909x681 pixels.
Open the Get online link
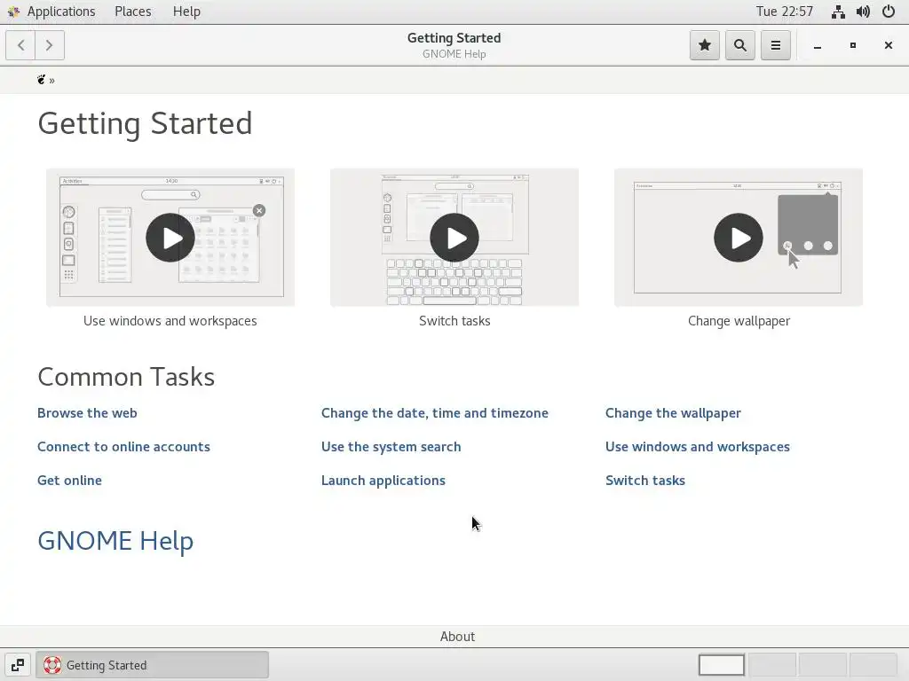[69, 480]
